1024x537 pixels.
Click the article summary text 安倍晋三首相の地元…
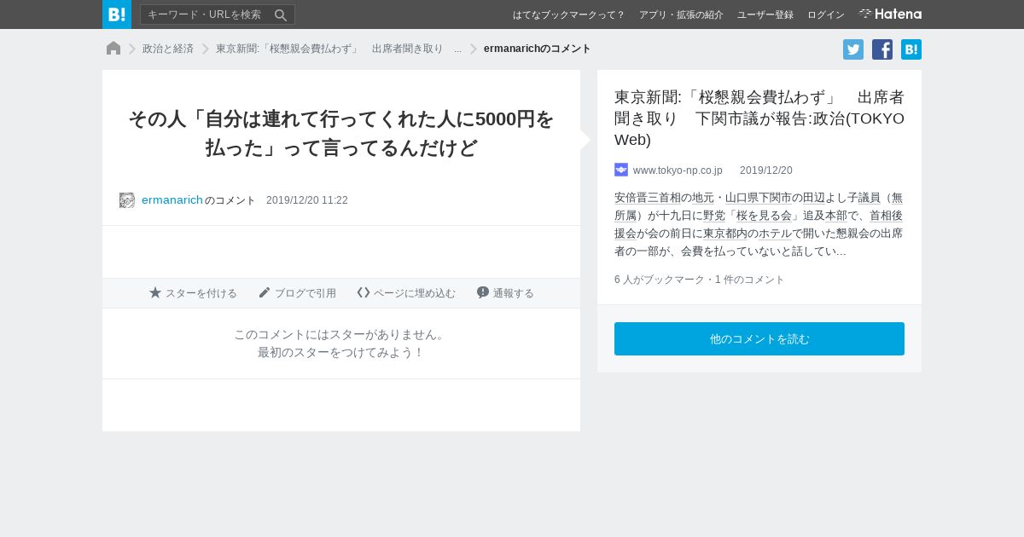click(759, 224)
